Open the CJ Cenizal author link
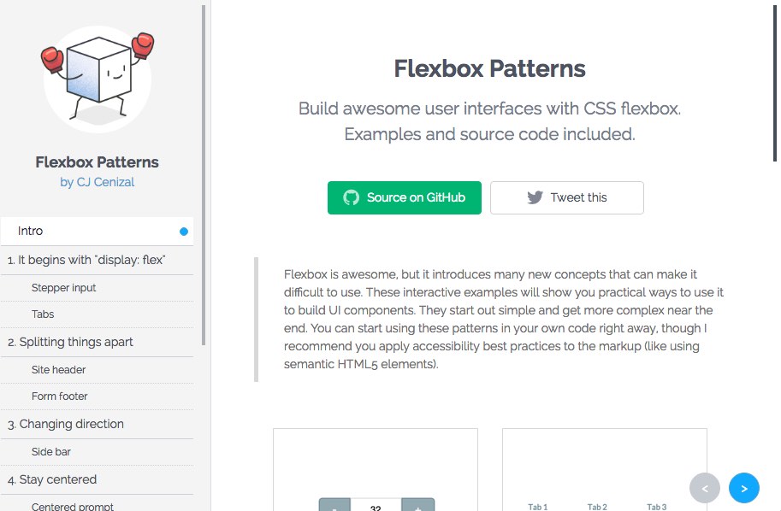The width and height of the screenshot is (781, 511). 97,181
